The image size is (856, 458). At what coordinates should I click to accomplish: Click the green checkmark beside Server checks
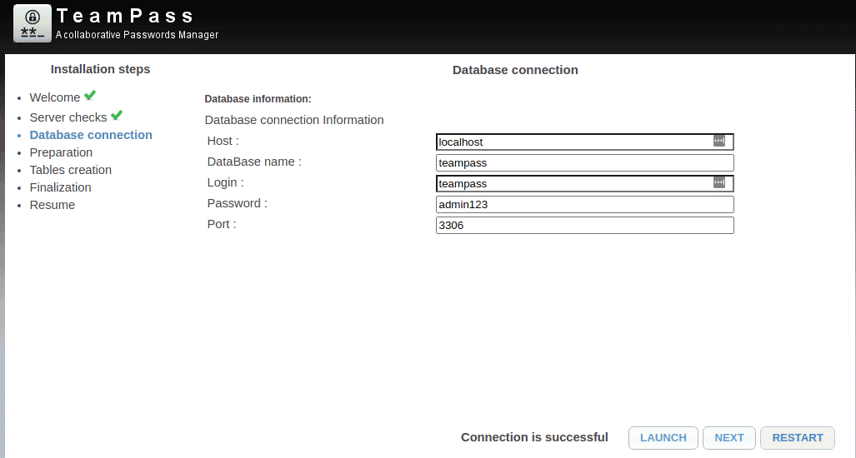click(x=117, y=115)
